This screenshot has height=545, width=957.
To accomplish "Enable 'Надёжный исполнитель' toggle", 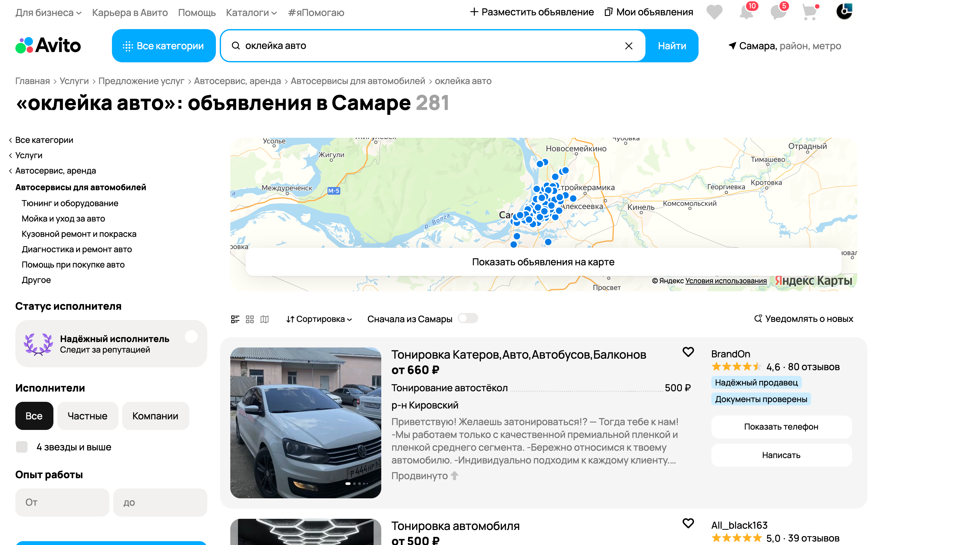I will [x=191, y=337].
